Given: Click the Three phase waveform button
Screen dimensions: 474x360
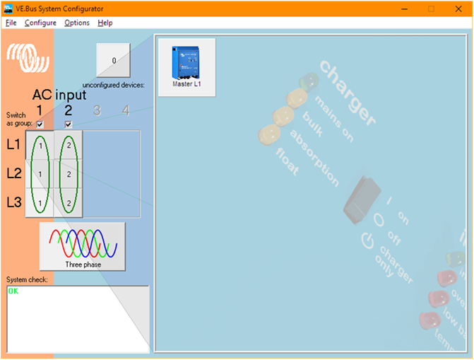Looking at the screenshot, I should point(82,246).
